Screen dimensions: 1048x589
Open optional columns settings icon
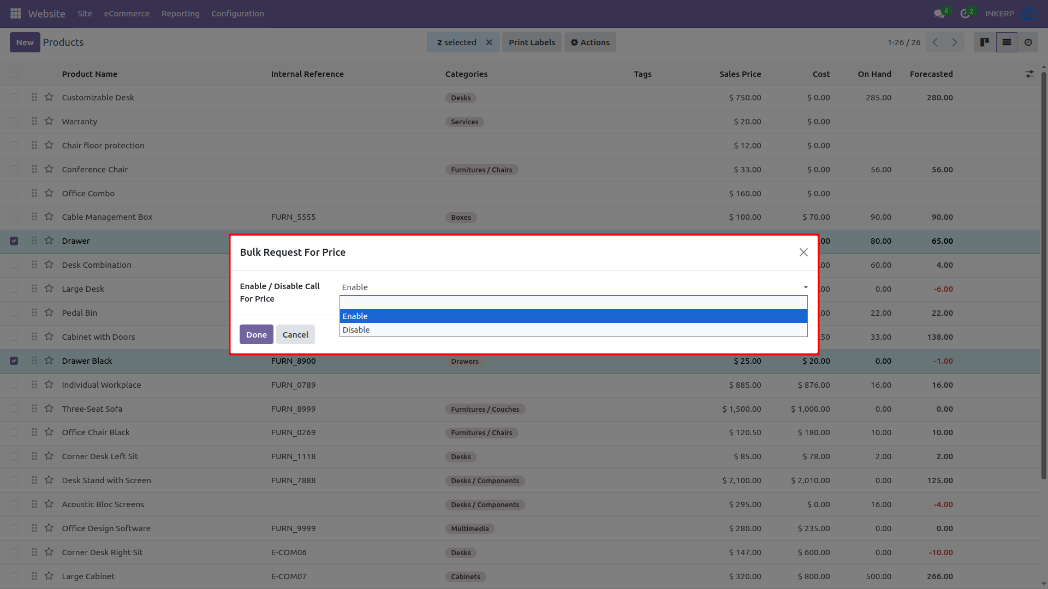pyautogui.click(x=1029, y=74)
